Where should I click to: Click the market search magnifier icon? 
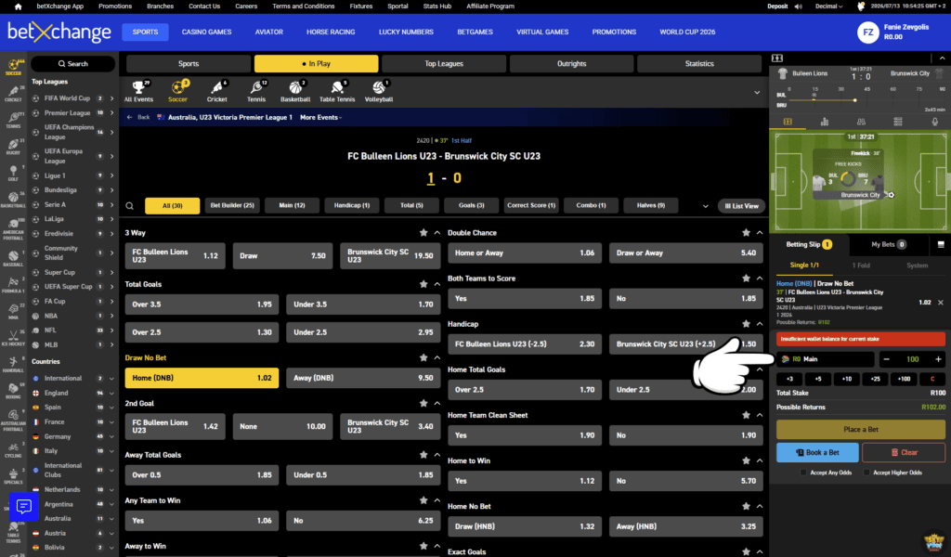(130, 206)
